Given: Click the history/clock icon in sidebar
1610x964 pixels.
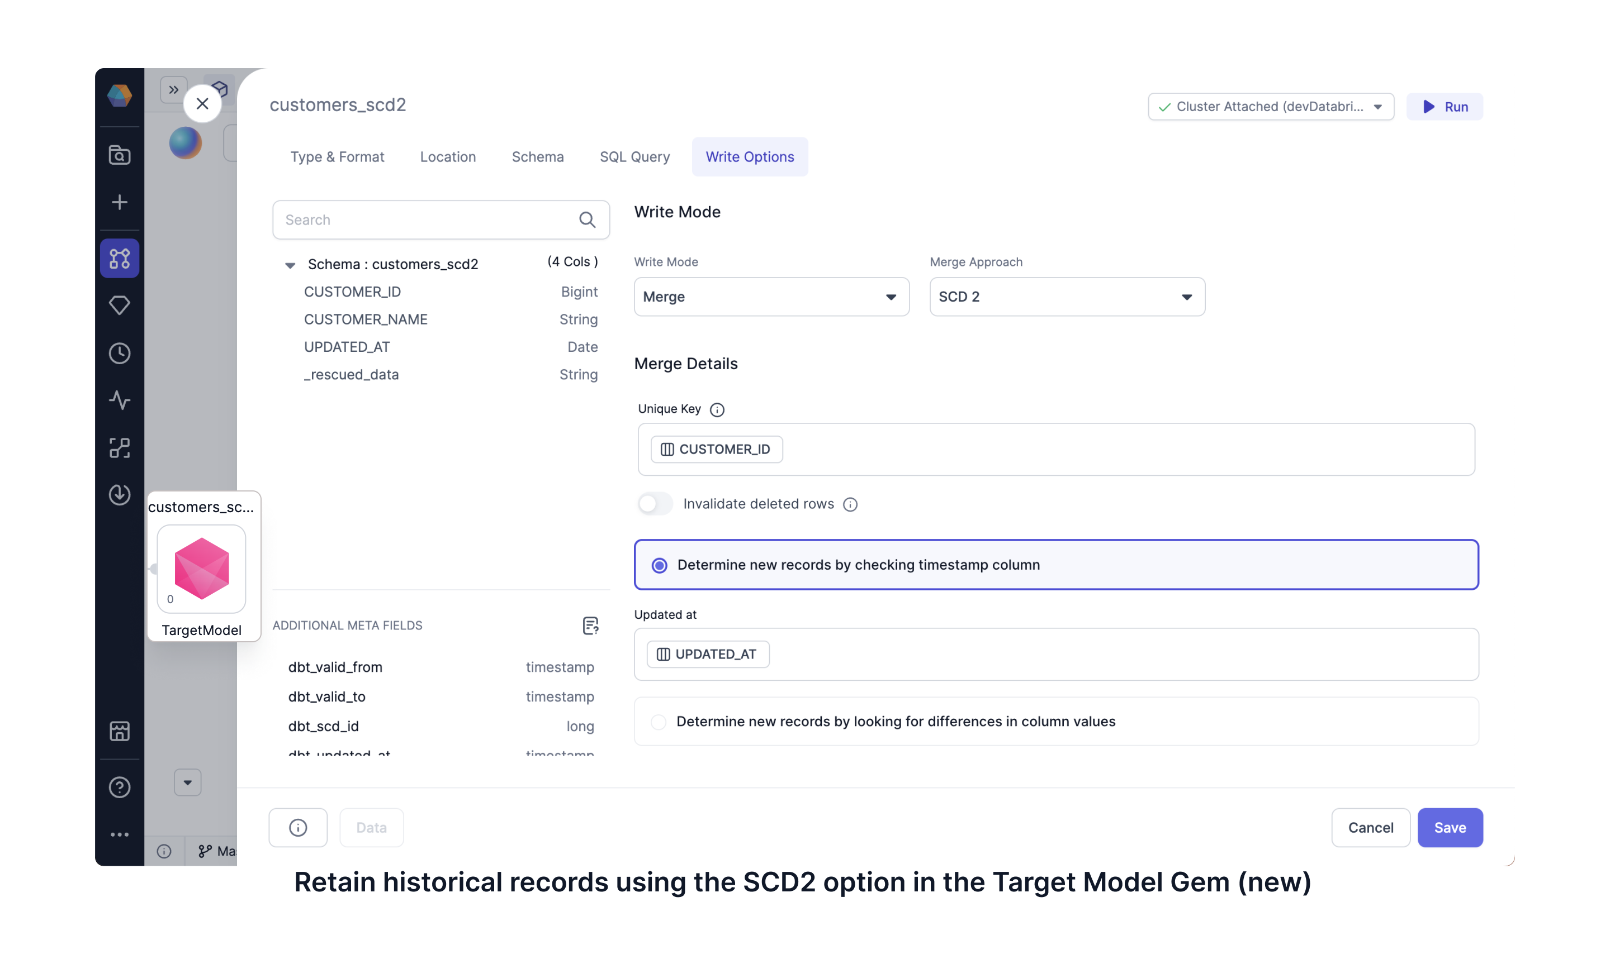Looking at the screenshot, I should [x=120, y=352].
